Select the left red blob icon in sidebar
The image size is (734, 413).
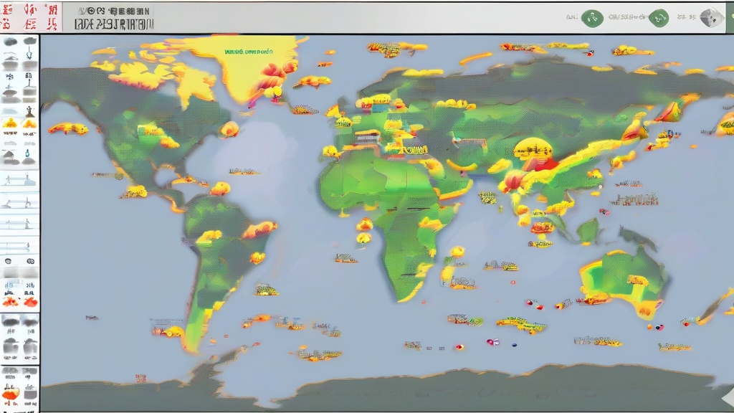point(10,302)
